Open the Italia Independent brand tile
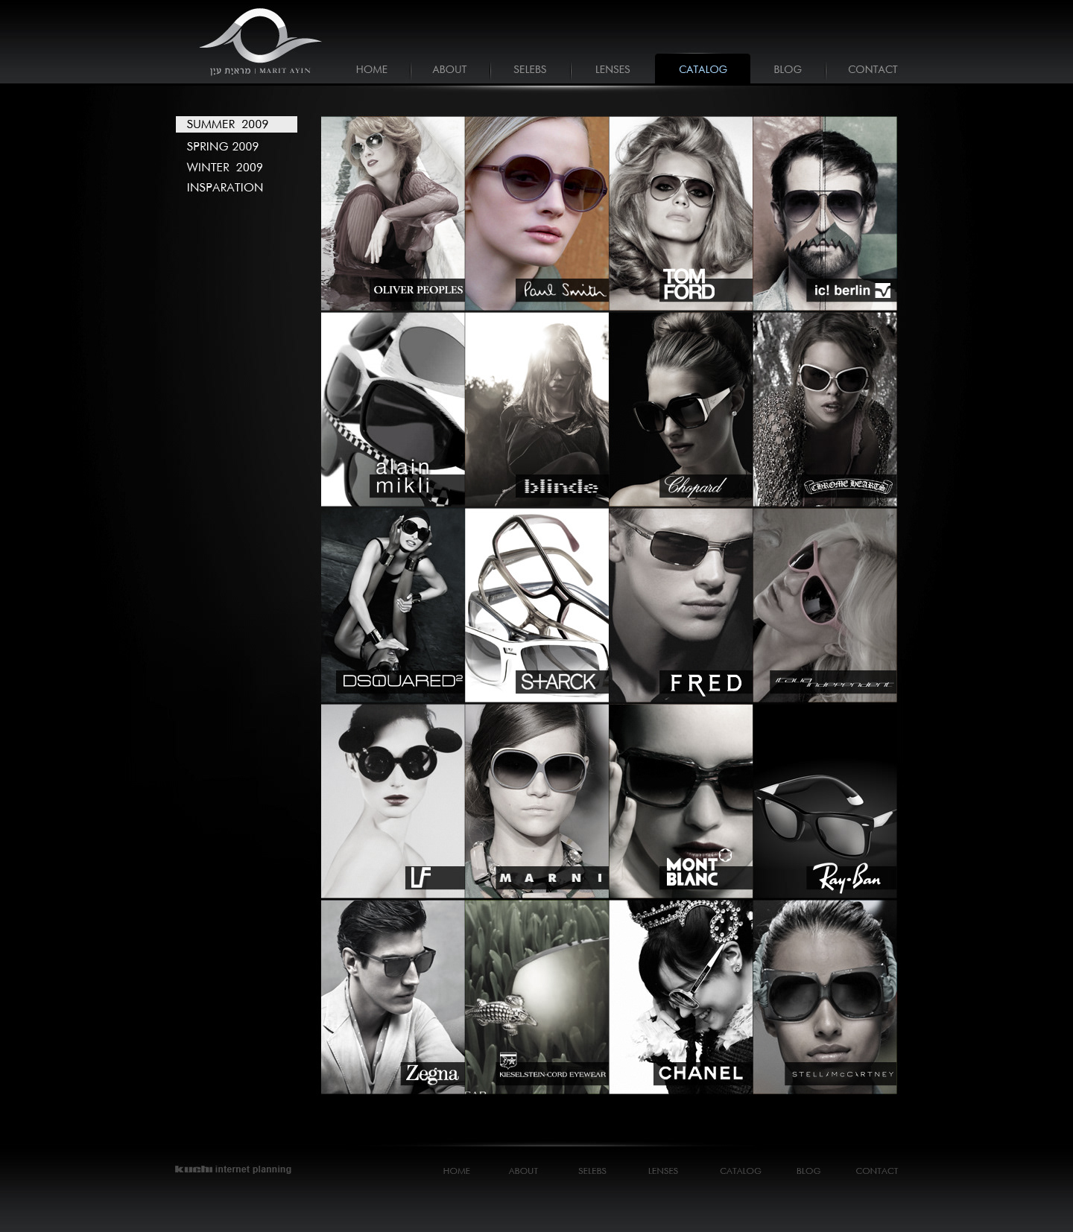The image size is (1073, 1232). 825,605
